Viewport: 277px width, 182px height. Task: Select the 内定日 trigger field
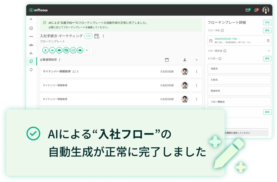point(239,69)
